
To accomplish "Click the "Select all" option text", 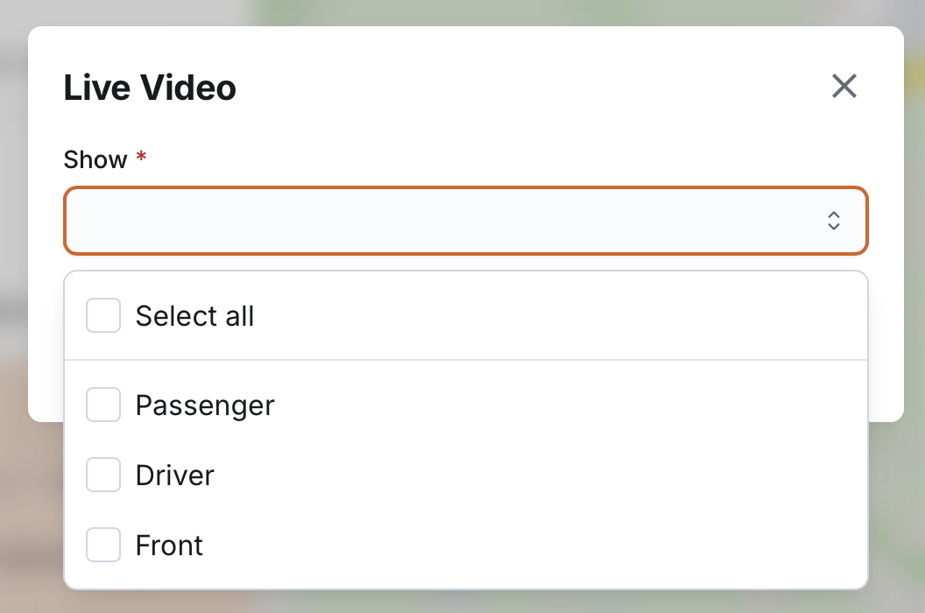I will coord(194,316).
